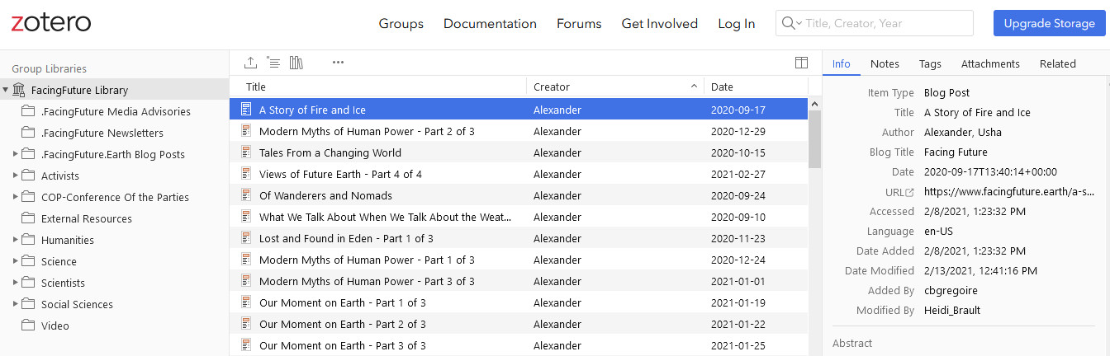1110x356 pixels.
Task: Expand the Activists collection
Action: [x=16, y=176]
